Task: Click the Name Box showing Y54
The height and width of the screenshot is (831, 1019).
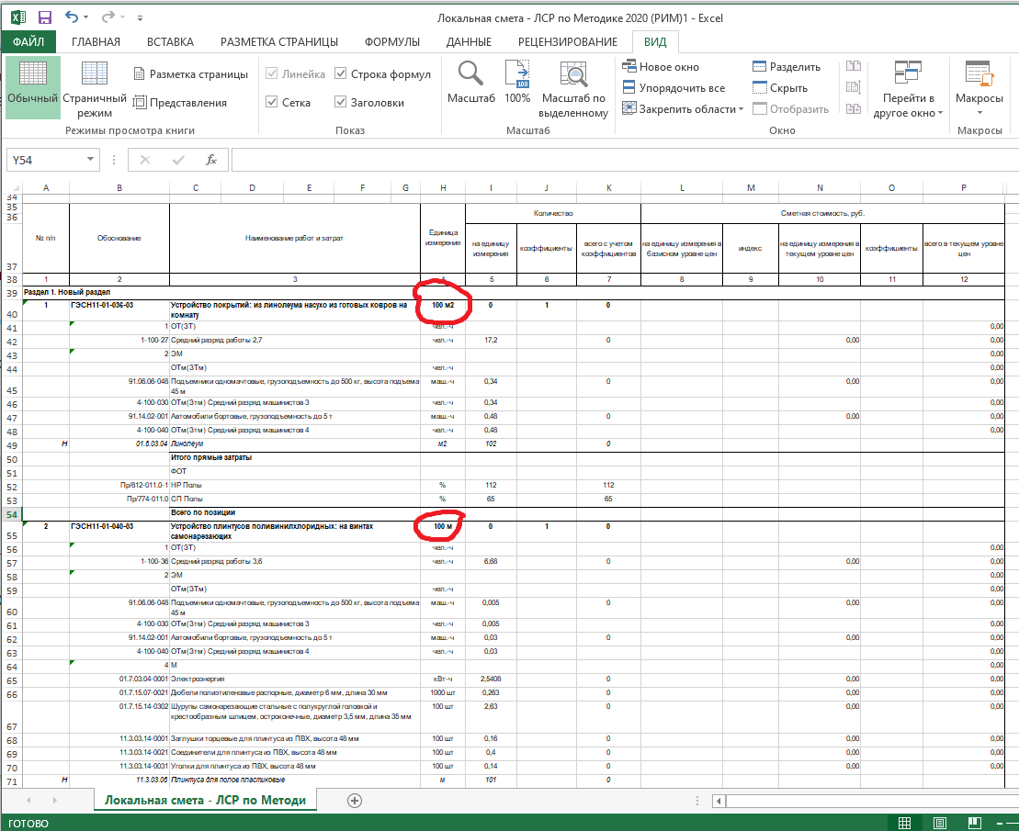Action: (x=46, y=160)
